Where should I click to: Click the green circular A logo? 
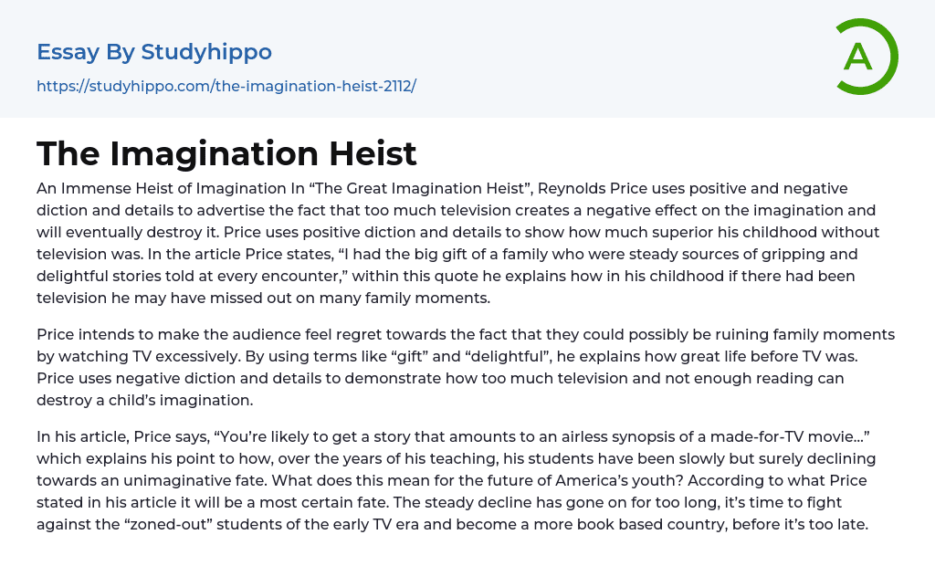pos(865,57)
